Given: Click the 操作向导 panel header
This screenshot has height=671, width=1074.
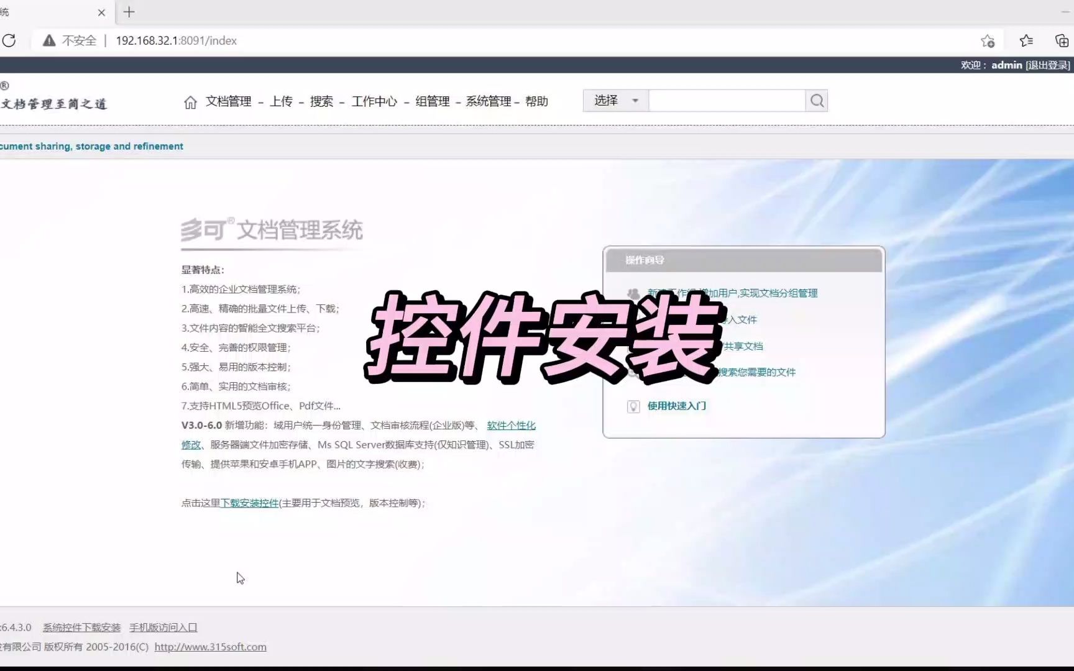Looking at the screenshot, I should [744, 260].
